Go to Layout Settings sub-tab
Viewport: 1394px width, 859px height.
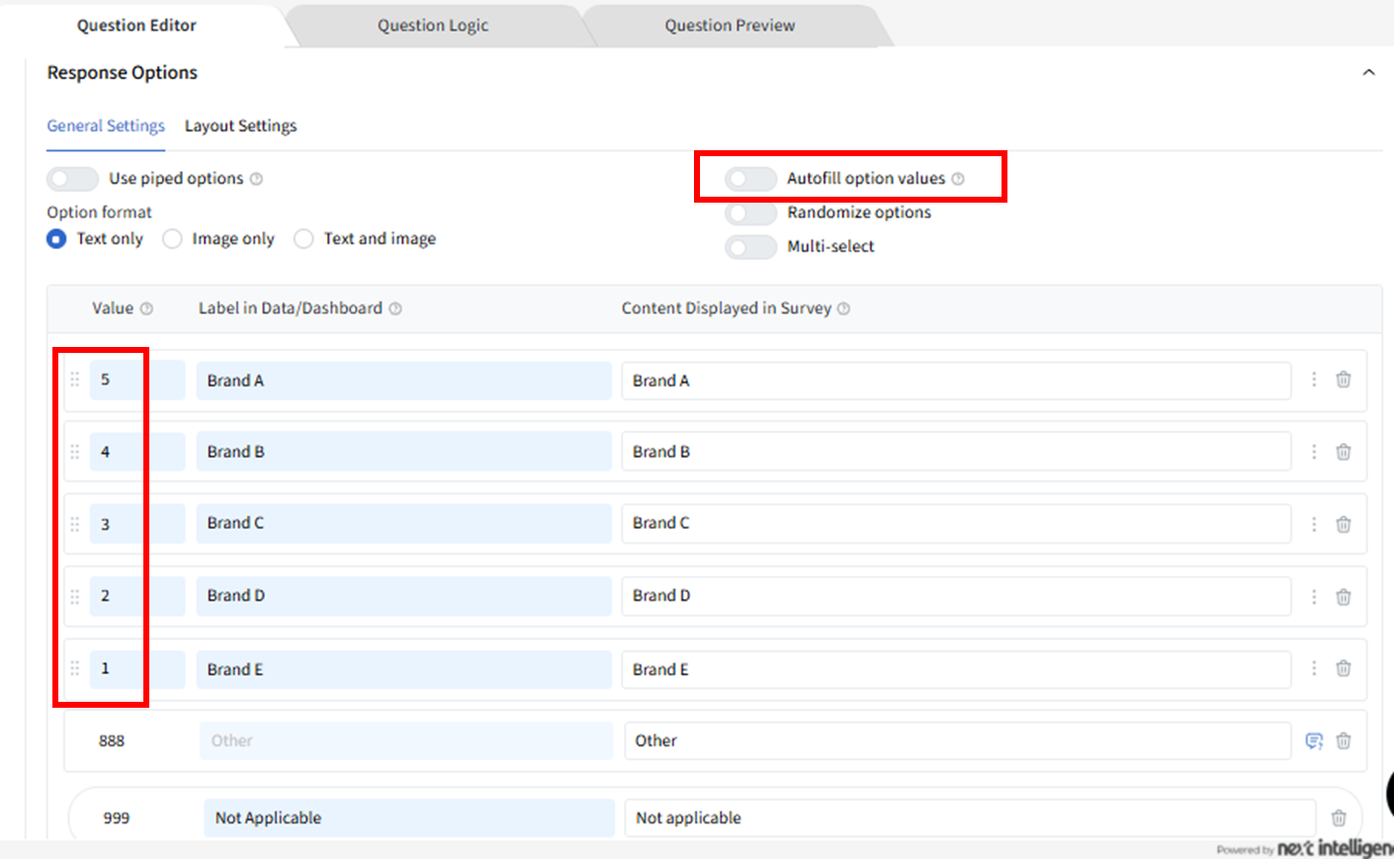pyautogui.click(x=240, y=127)
